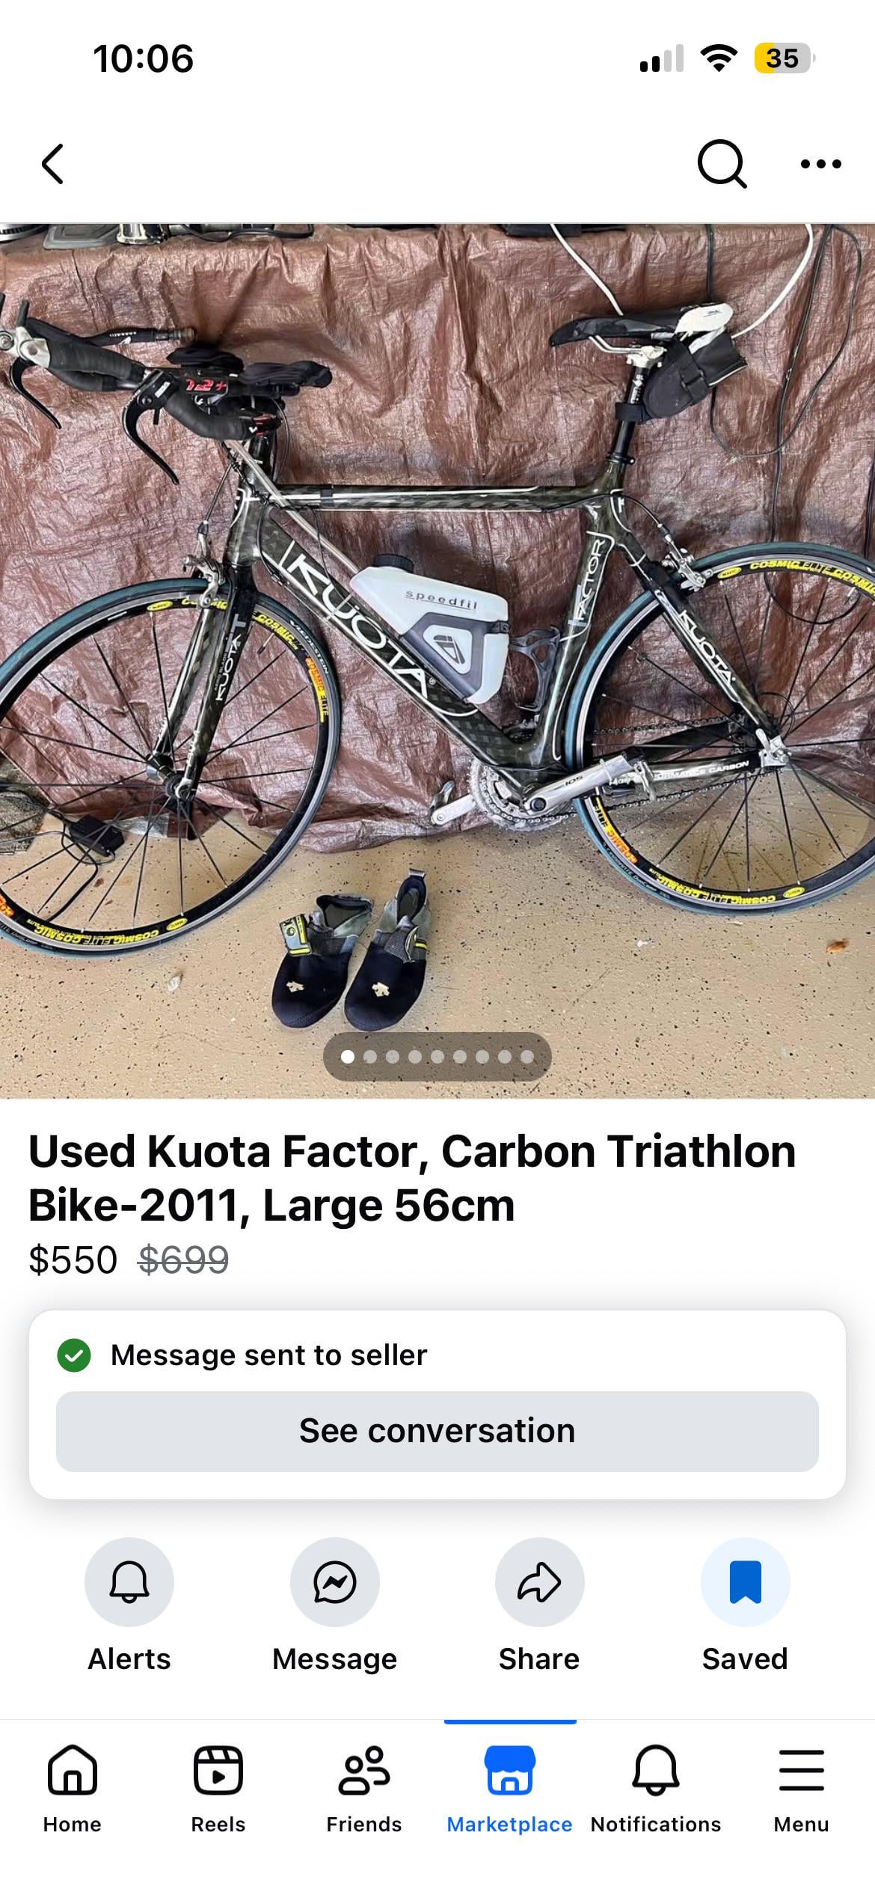Tap the second photo carousel dot

tap(370, 1057)
